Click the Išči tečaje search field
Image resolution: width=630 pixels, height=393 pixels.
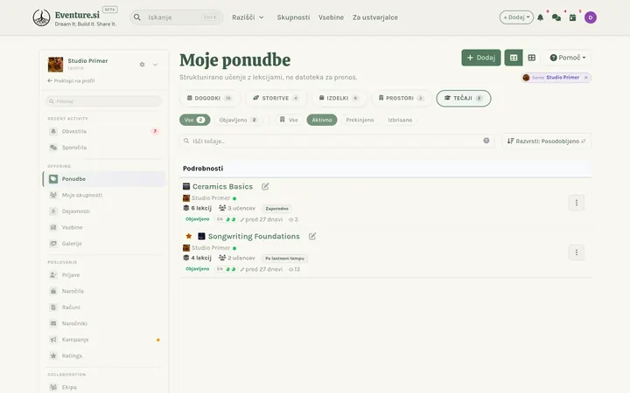point(336,141)
